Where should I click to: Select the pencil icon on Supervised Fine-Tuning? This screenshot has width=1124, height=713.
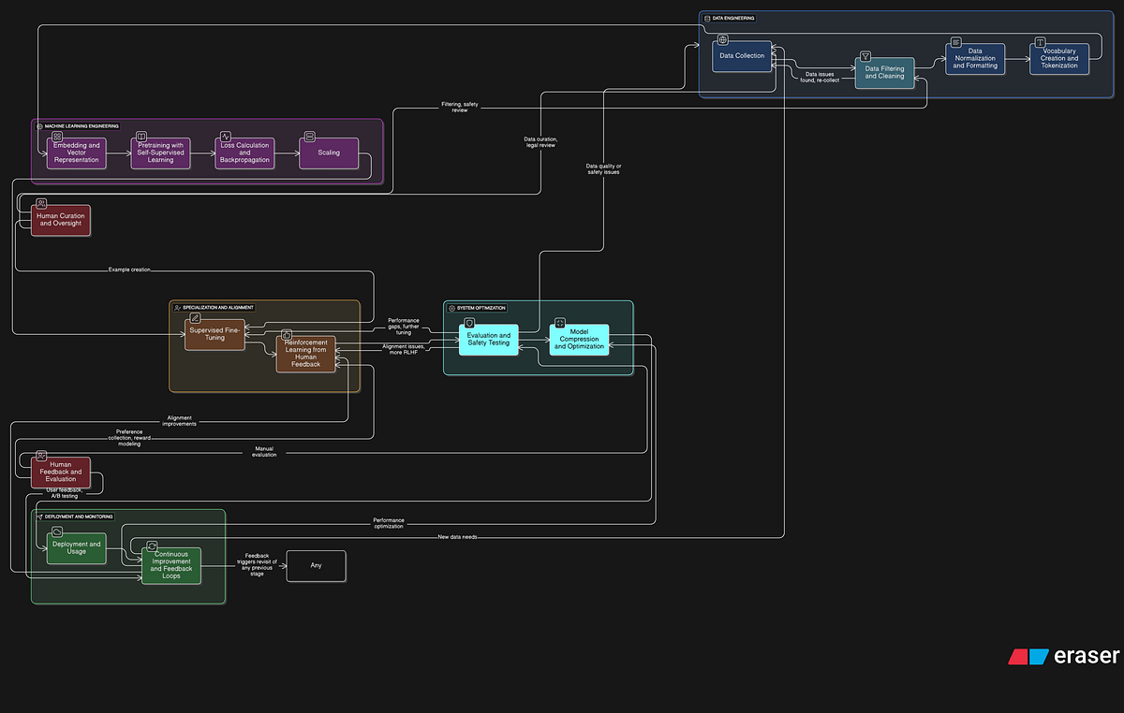click(x=194, y=317)
